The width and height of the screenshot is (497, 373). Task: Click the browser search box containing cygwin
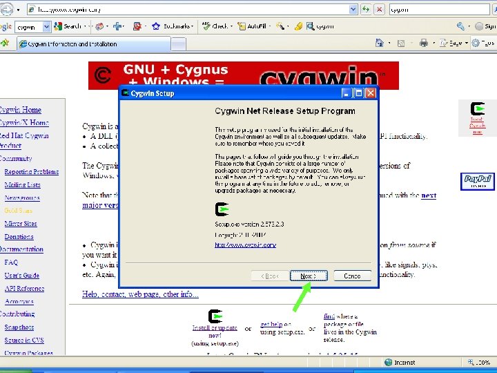[439, 10]
